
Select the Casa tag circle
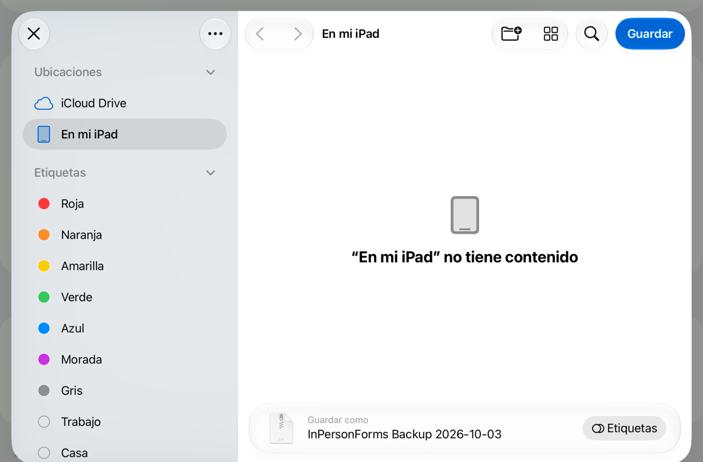44,453
